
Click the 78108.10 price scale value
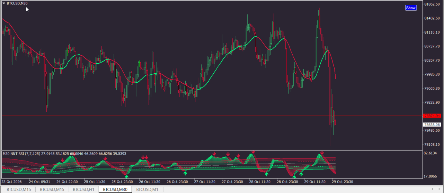coord(432,145)
